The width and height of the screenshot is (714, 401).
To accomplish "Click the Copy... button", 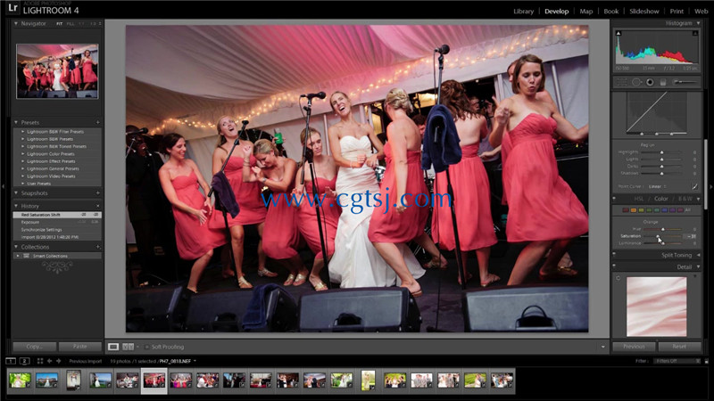I will (x=34, y=347).
